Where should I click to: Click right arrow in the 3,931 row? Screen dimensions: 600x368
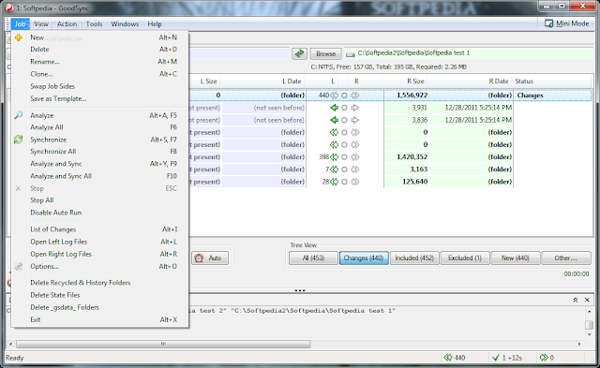pyautogui.click(x=355, y=108)
